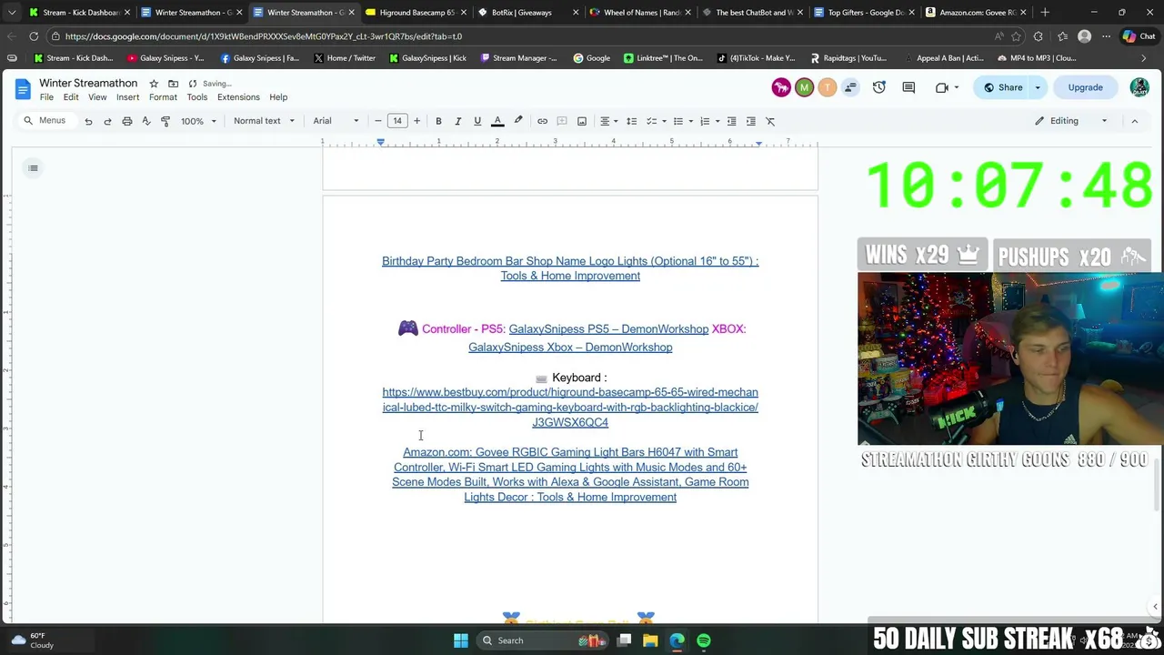The height and width of the screenshot is (655, 1164).
Task: Open the text color picker
Action: click(x=497, y=121)
